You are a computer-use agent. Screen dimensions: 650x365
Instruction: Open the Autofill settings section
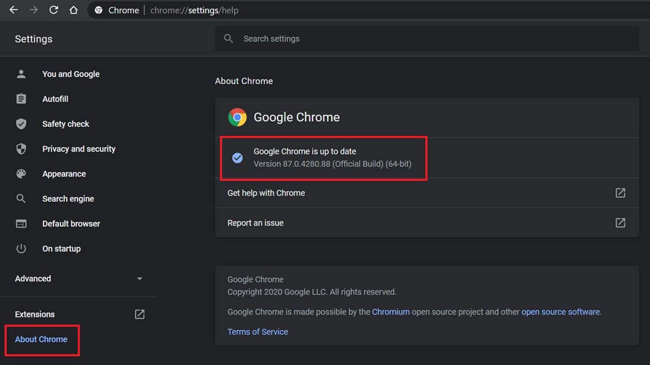click(x=55, y=99)
